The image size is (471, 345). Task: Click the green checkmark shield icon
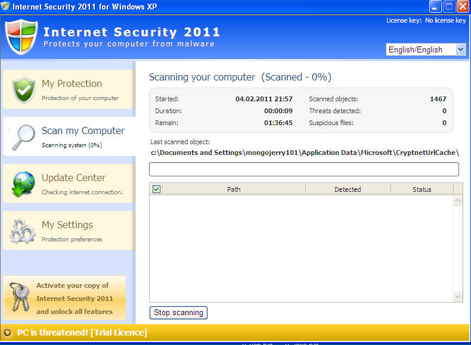[24, 90]
